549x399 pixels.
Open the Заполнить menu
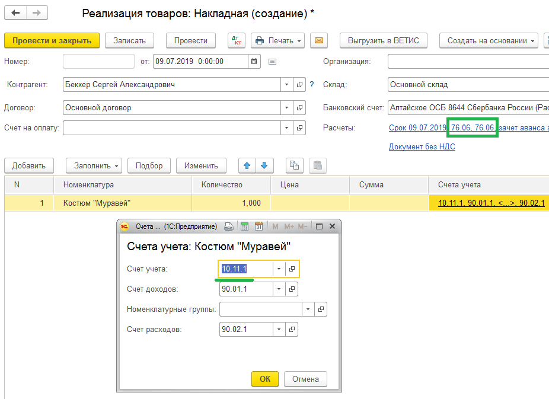(x=94, y=165)
